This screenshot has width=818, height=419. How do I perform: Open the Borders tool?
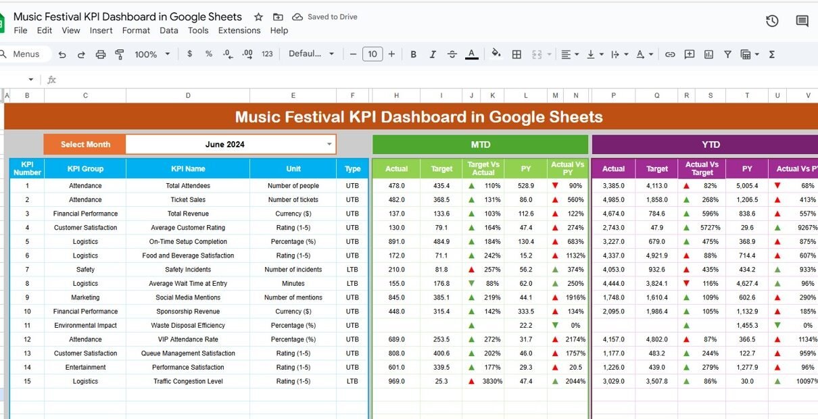click(516, 54)
